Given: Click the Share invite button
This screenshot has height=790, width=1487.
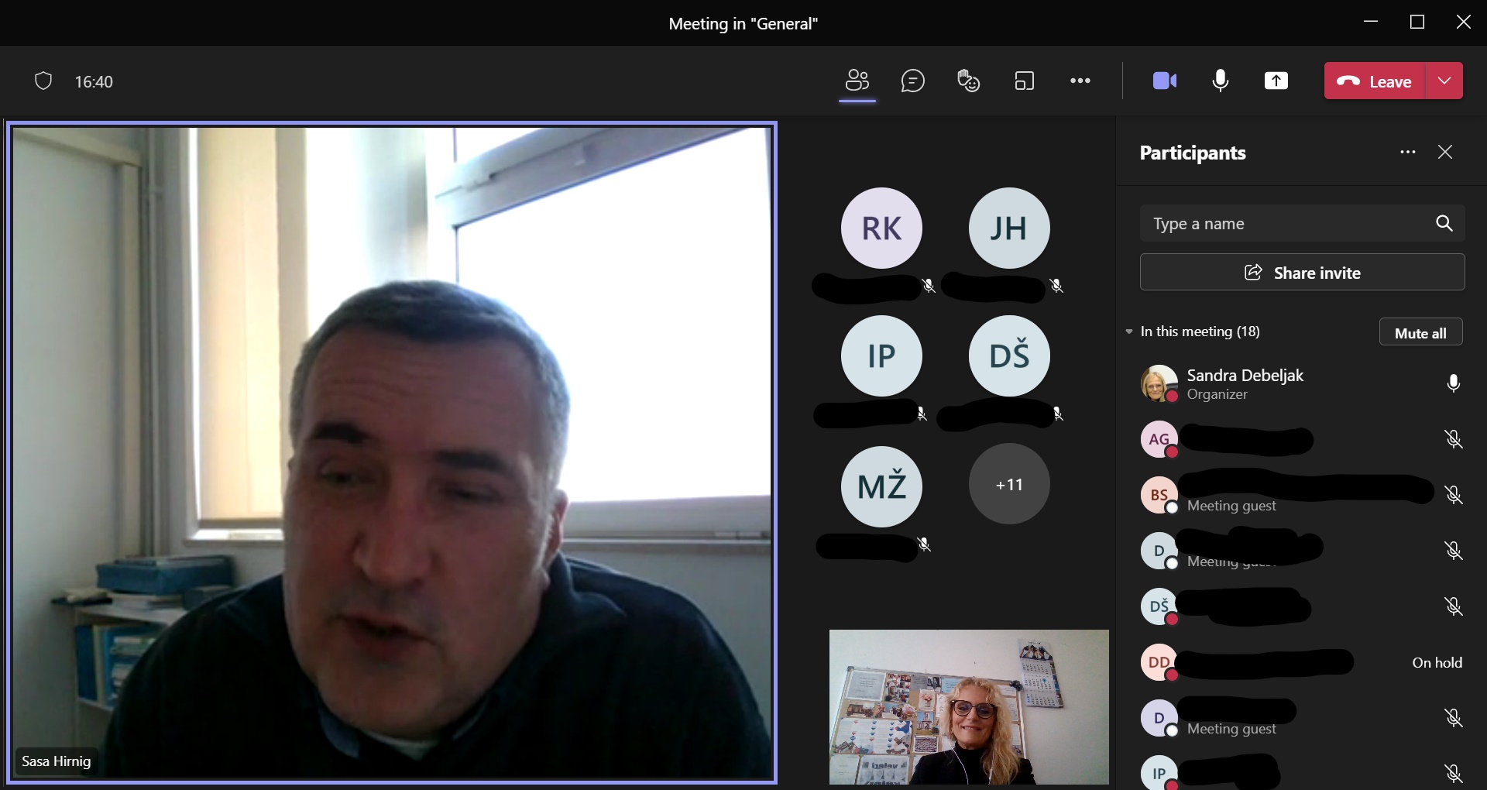Looking at the screenshot, I should [x=1302, y=273].
